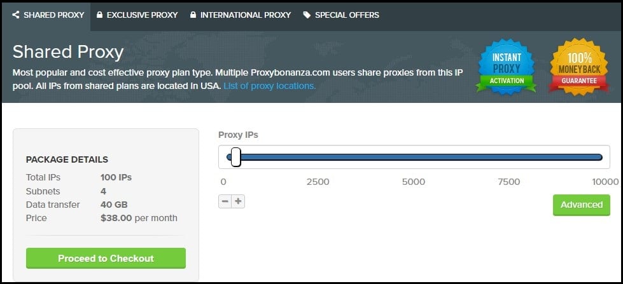This screenshot has height=284, width=623.
Task: Click the Instant Proxy Activation badge
Action: 507,65
